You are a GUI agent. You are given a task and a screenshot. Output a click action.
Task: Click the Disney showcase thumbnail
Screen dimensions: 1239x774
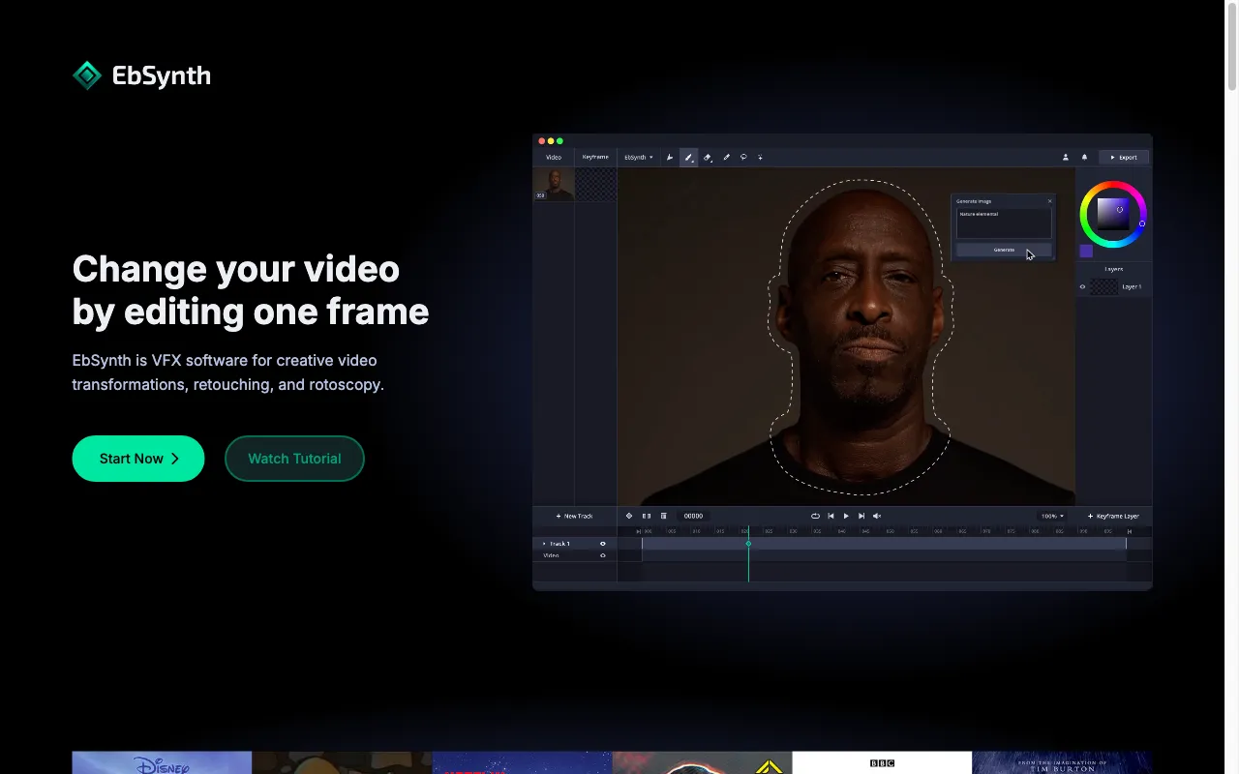click(x=162, y=762)
